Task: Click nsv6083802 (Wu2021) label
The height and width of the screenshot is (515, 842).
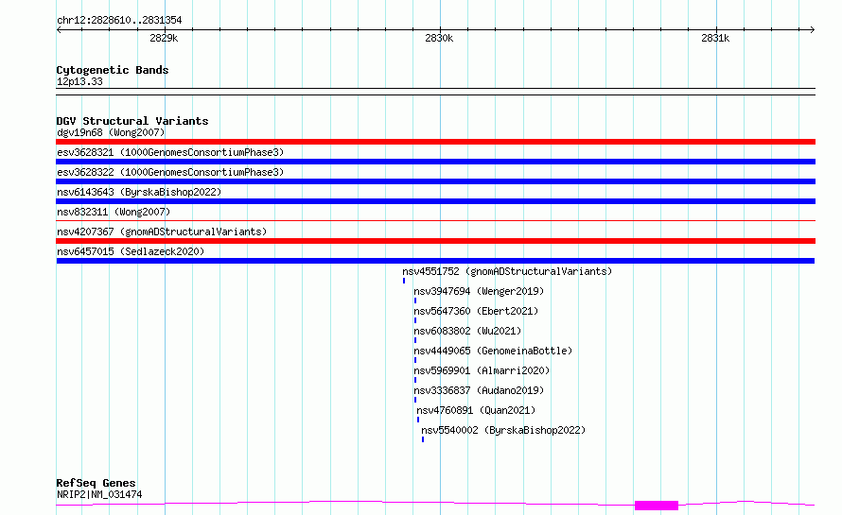Action: pos(467,331)
